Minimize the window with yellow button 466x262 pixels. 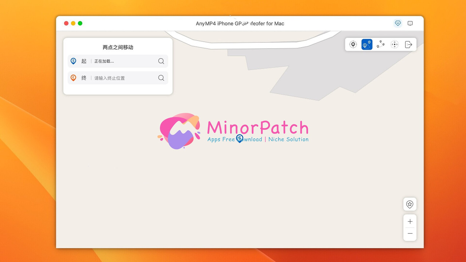[x=73, y=23]
